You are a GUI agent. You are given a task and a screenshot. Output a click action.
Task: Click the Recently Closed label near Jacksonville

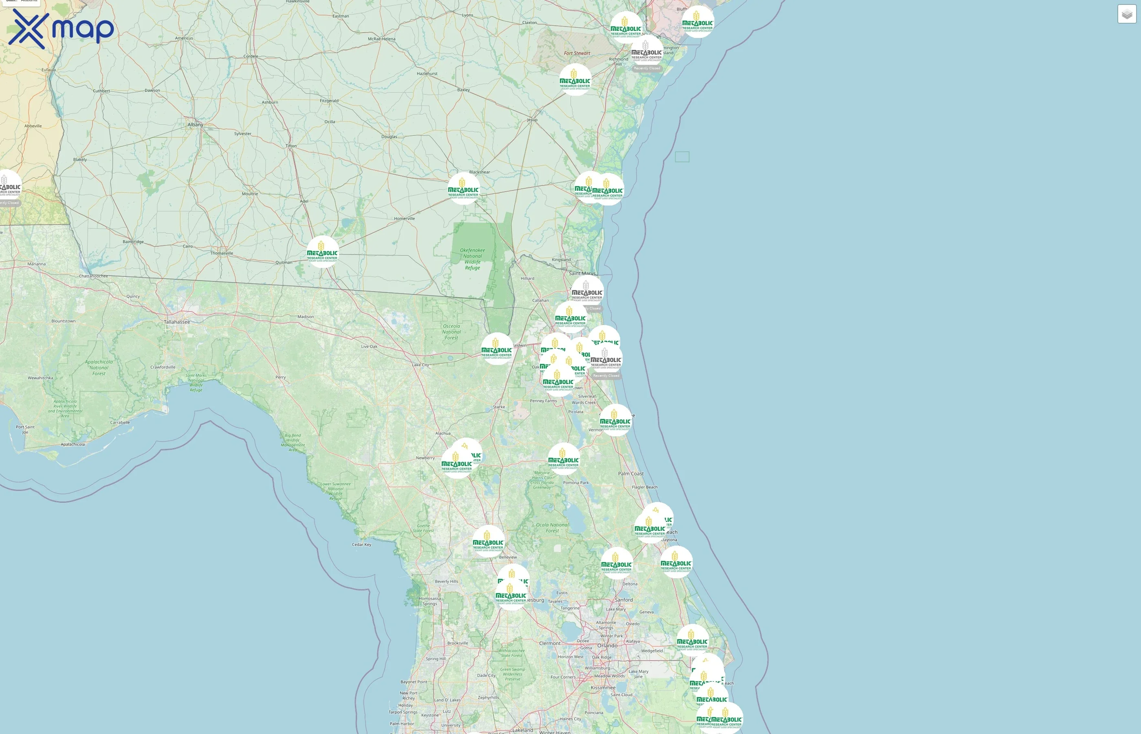[x=606, y=376]
